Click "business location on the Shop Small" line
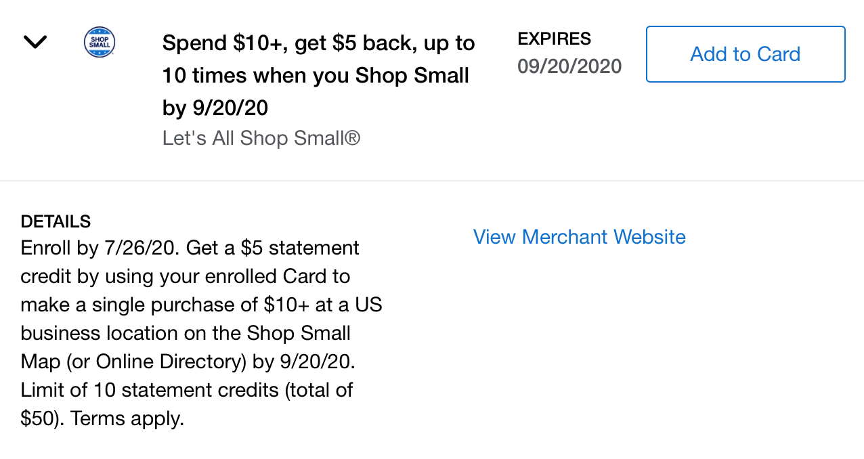The height and width of the screenshot is (459, 864). pyautogui.click(x=186, y=333)
